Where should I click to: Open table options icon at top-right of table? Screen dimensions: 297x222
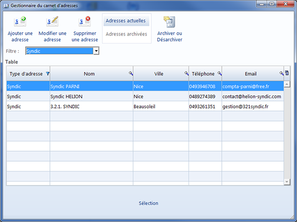[287, 73]
